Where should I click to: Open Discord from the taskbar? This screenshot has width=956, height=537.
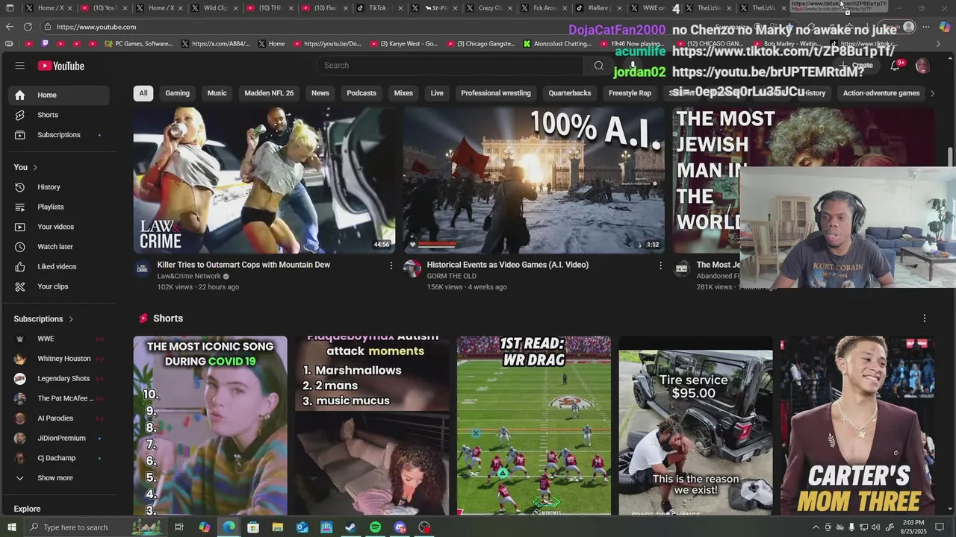pyautogui.click(x=400, y=527)
